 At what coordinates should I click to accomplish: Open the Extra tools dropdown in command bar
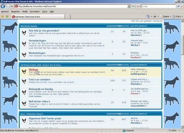177,17
